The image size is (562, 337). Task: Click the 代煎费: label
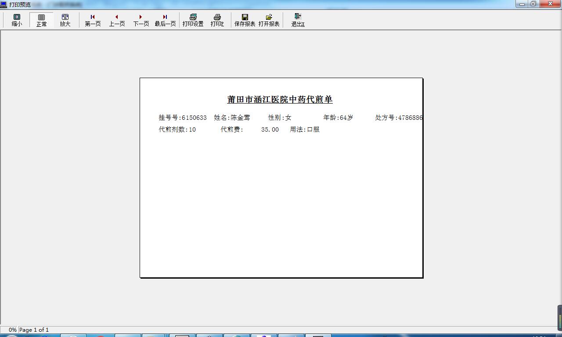click(232, 129)
